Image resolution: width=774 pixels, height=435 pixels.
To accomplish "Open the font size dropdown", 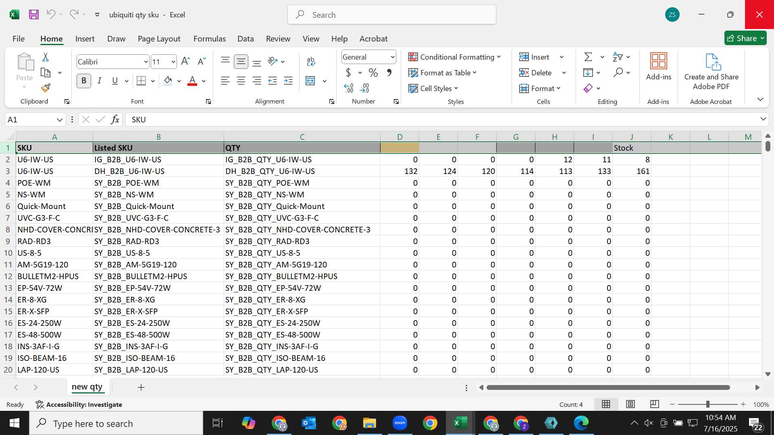I will [x=173, y=62].
